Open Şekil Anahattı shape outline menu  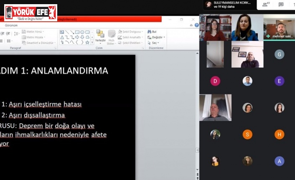click(131, 37)
